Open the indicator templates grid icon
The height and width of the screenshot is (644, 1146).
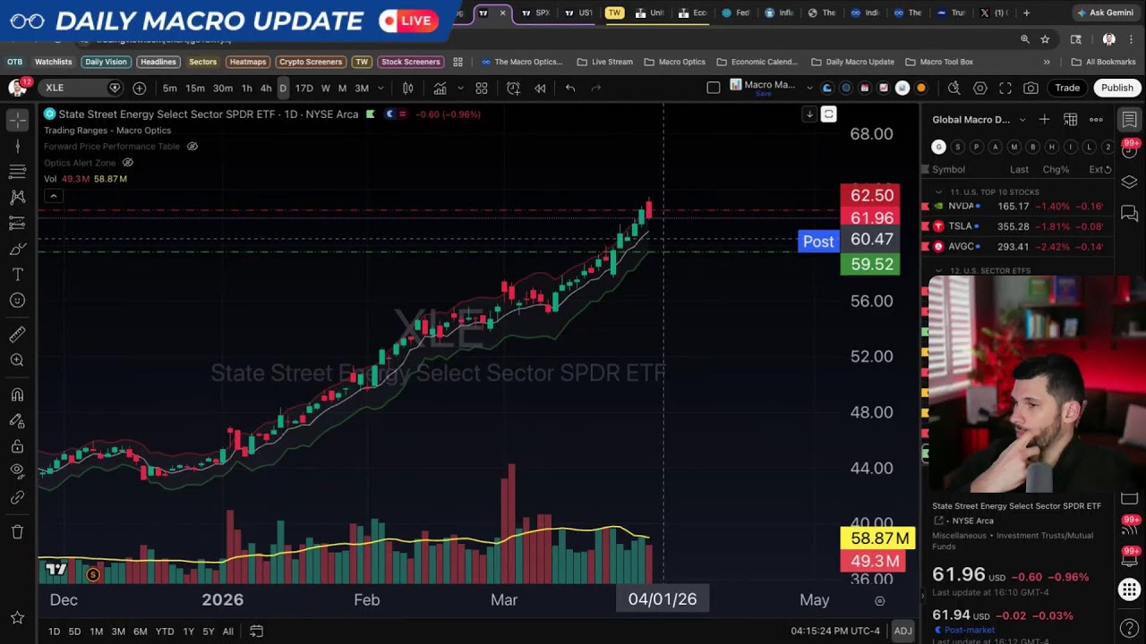coord(482,88)
